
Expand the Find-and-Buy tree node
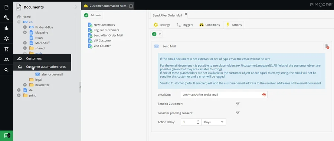(x=25, y=27)
